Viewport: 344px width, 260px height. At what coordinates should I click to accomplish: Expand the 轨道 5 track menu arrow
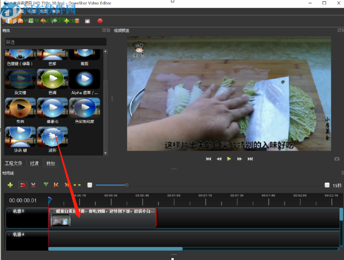tap(9, 211)
